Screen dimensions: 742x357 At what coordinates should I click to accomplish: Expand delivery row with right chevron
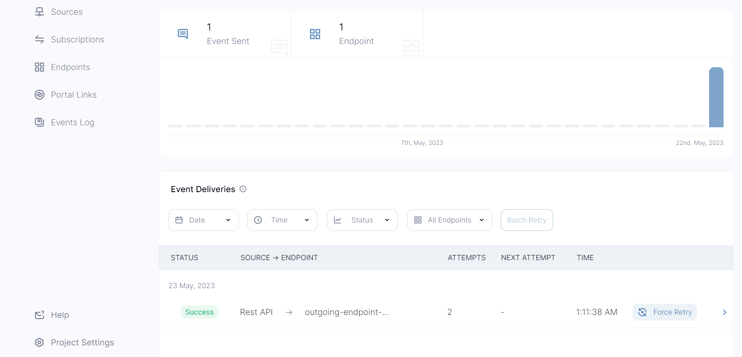pos(724,312)
